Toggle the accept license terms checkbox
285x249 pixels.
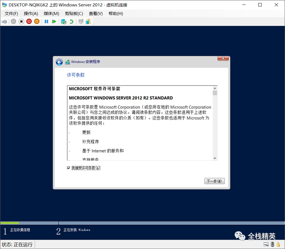[x=69, y=168]
